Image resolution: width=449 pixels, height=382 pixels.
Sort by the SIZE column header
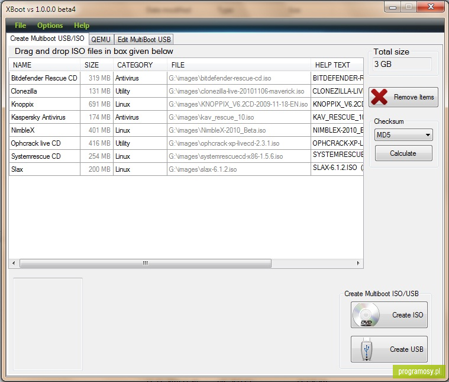pyautogui.click(x=96, y=65)
